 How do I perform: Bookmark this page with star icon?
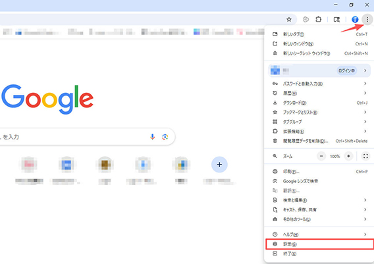289,19
